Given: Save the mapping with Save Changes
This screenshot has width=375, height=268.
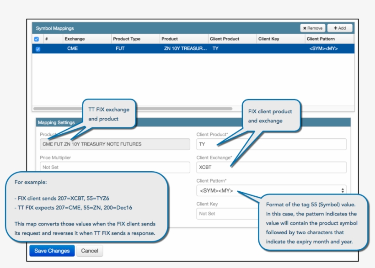Looking at the screenshot, I should 52,251.
